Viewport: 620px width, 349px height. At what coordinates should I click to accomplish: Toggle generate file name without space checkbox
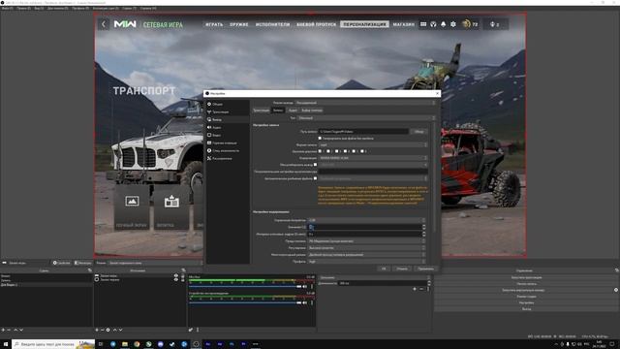coord(320,138)
